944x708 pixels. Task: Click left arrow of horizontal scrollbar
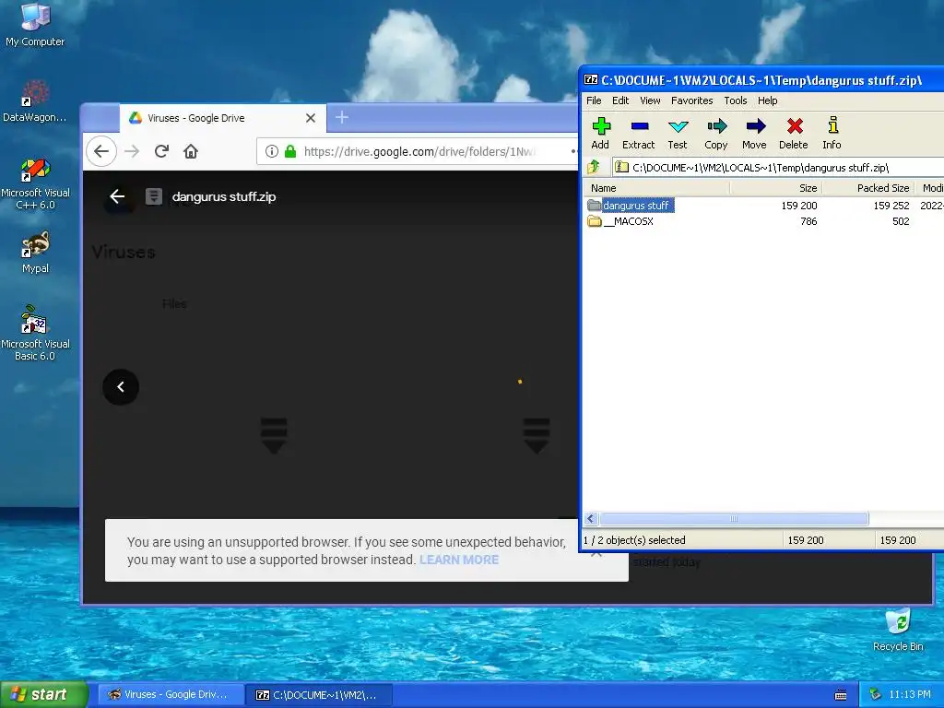tap(591, 518)
